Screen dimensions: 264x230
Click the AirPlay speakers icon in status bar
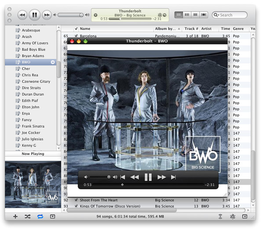(x=220, y=216)
